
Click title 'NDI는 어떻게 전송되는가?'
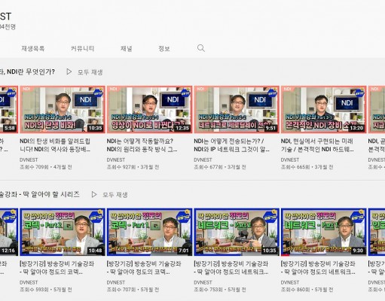click(231, 145)
